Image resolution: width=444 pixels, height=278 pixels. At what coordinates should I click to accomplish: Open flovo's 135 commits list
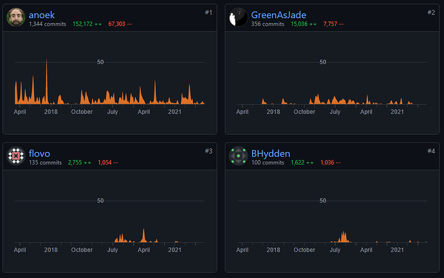click(44, 162)
